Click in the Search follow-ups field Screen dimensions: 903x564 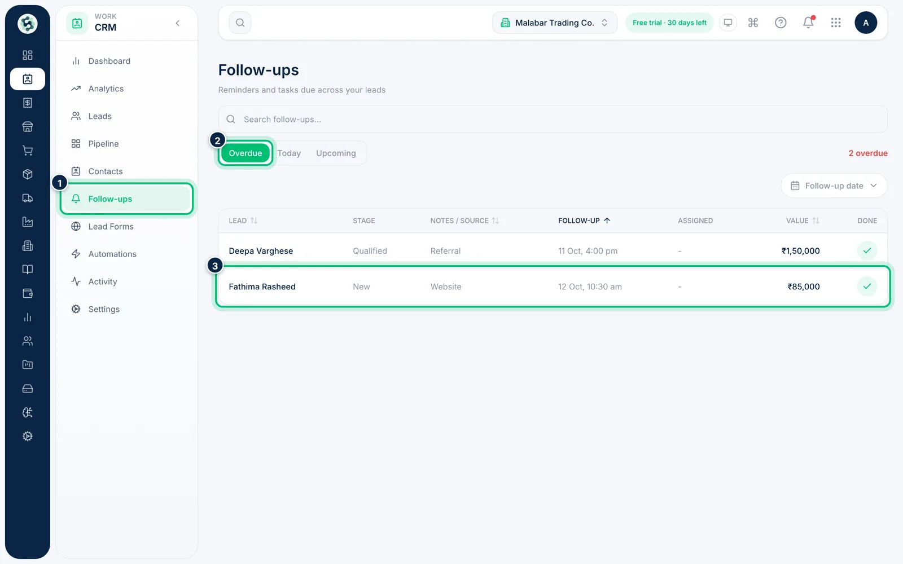(553, 119)
